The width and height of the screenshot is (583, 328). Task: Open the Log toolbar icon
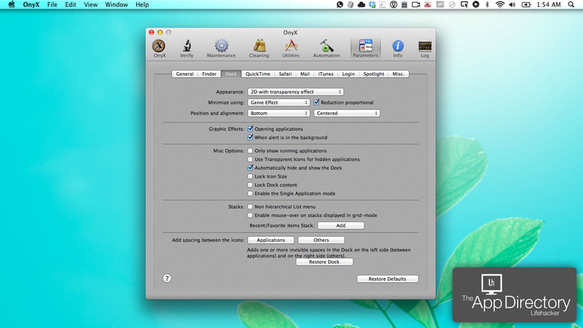(x=425, y=48)
